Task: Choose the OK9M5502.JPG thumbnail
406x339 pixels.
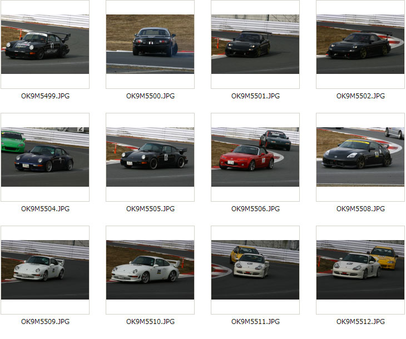Action: click(x=360, y=44)
